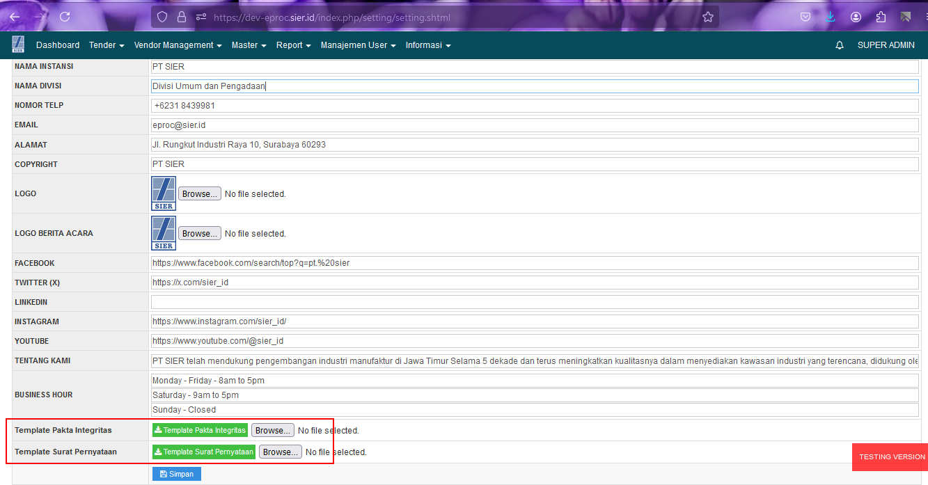Expand the Tender dropdown menu
The height and width of the screenshot is (485, 928).
click(107, 45)
